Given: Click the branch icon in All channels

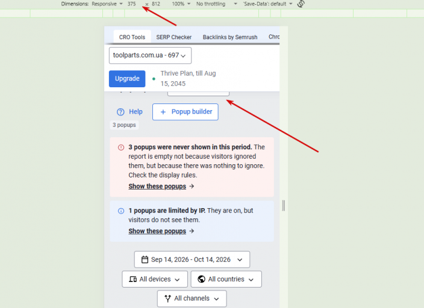Looking at the screenshot, I should point(167,298).
